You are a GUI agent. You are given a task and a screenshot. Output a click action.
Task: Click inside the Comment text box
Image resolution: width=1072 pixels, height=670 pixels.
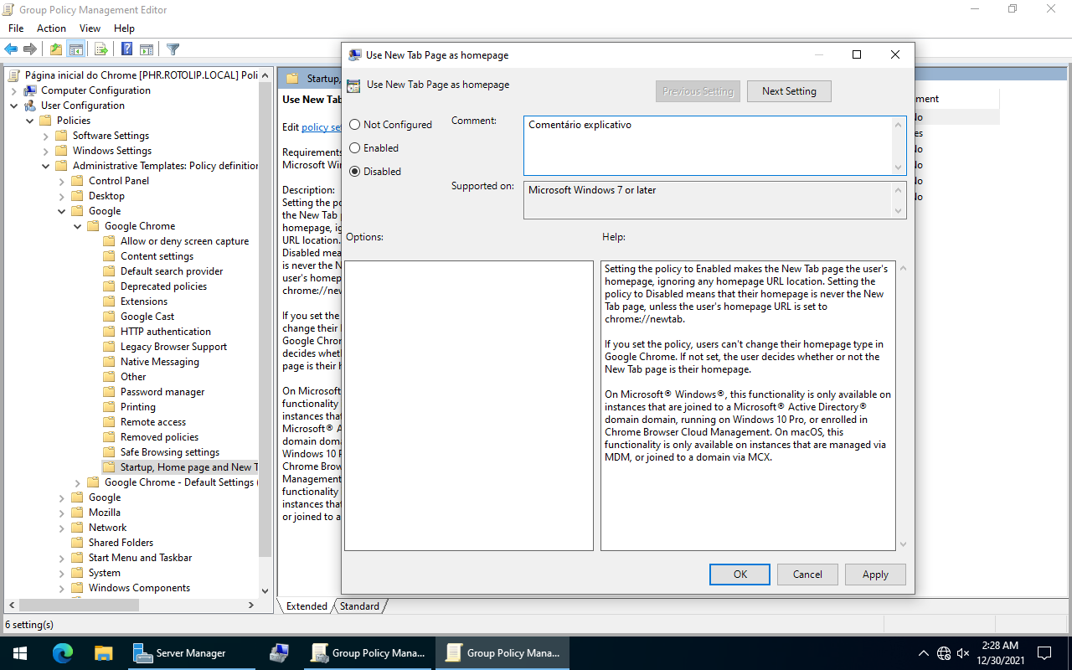click(708, 146)
